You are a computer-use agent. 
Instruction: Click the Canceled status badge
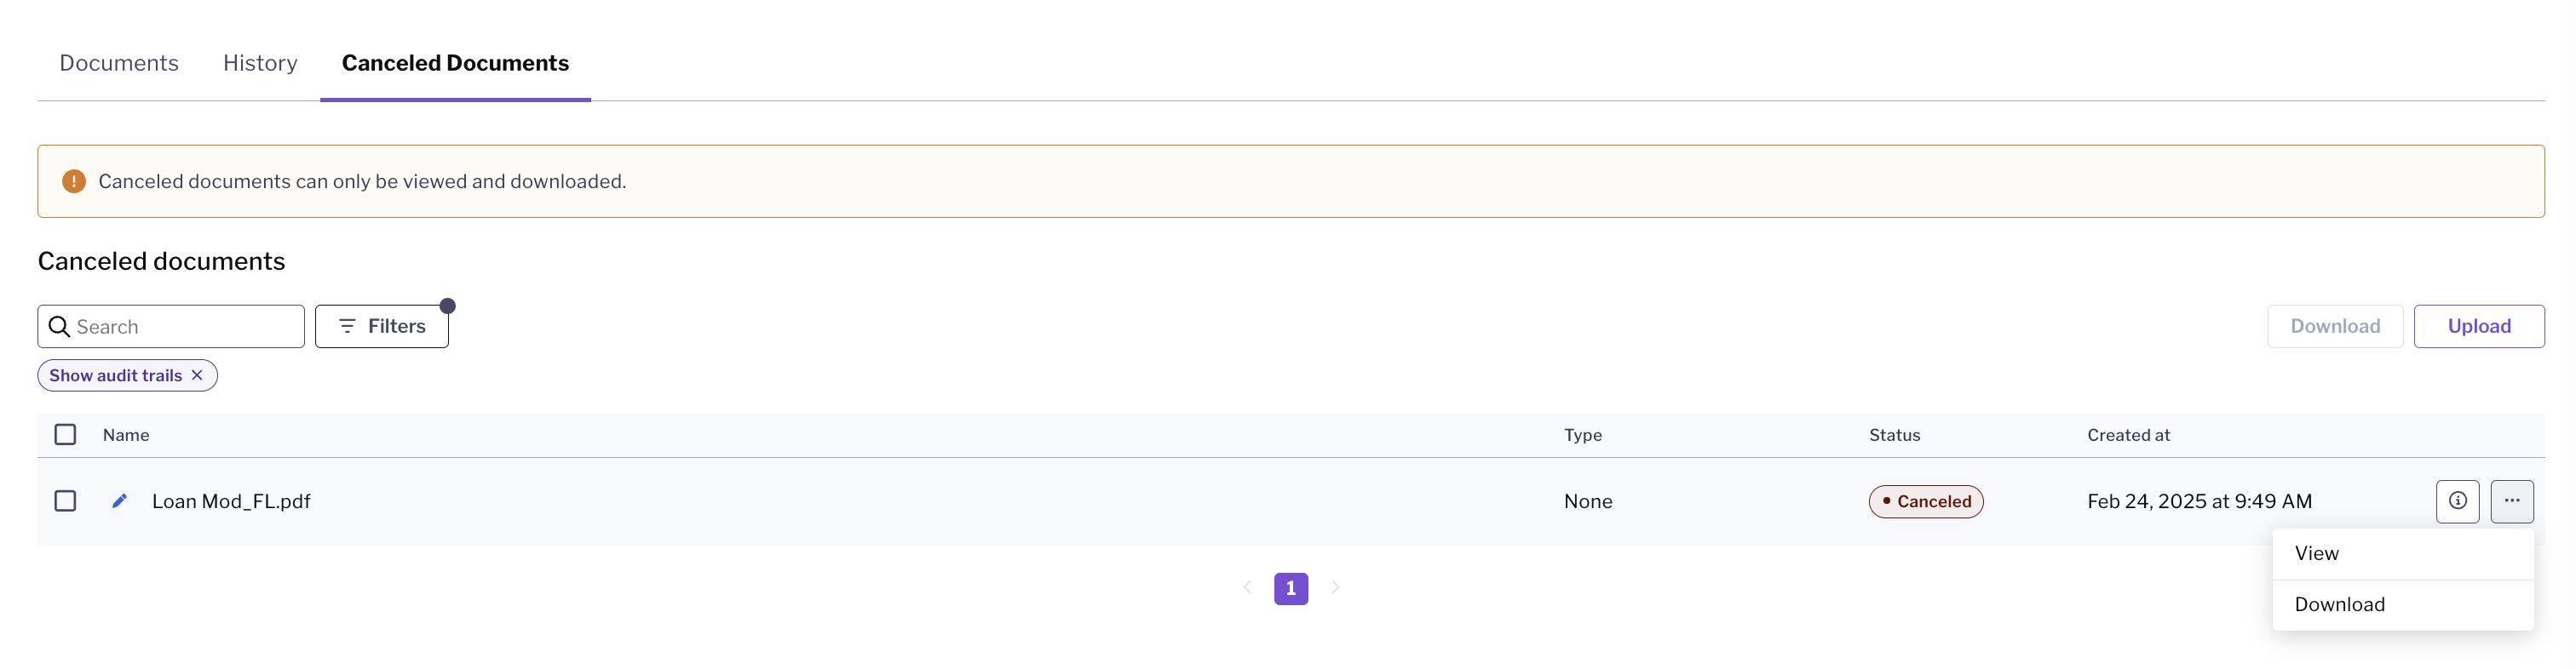[x=1925, y=501]
